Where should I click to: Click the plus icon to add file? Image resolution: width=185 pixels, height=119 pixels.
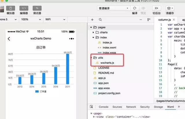click(x=92, y=20)
